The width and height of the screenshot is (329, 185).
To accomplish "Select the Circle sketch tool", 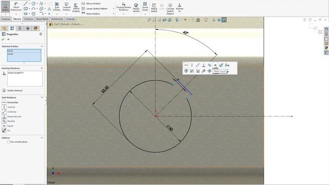I will coord(33,4).
